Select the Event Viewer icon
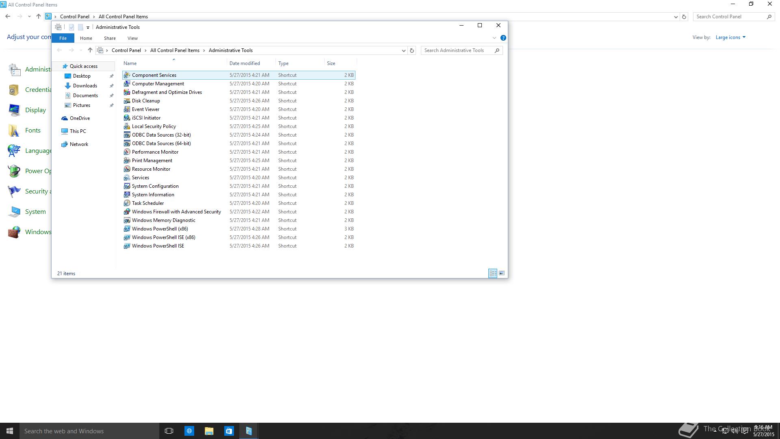Screen dimensions: 780x439 click(127, 109)
